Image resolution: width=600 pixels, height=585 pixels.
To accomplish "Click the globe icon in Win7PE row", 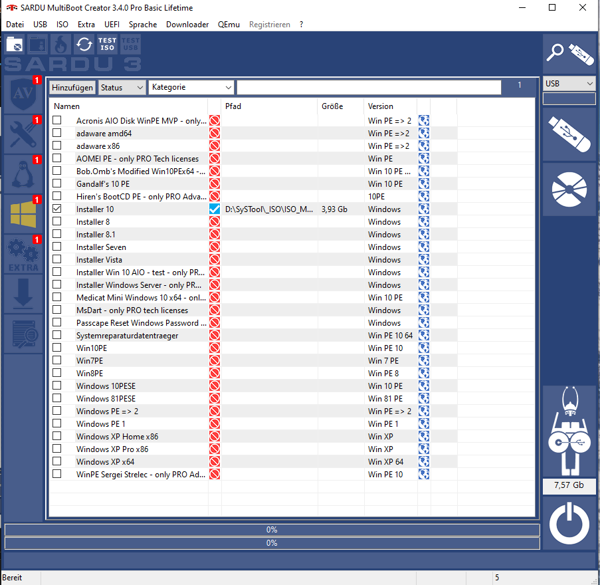I will coord(424,361).
